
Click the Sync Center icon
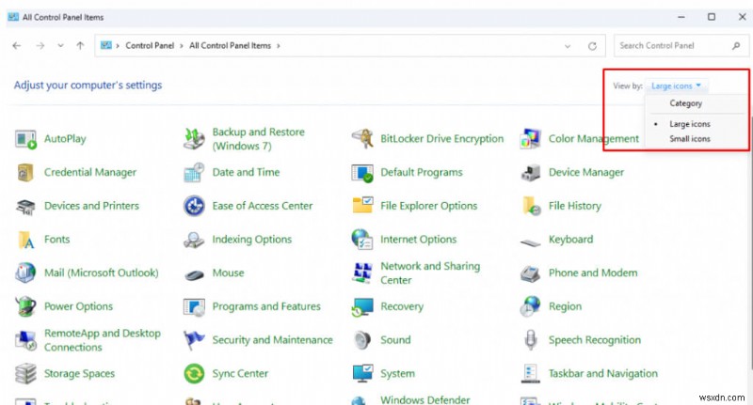(x=194, y=374)
